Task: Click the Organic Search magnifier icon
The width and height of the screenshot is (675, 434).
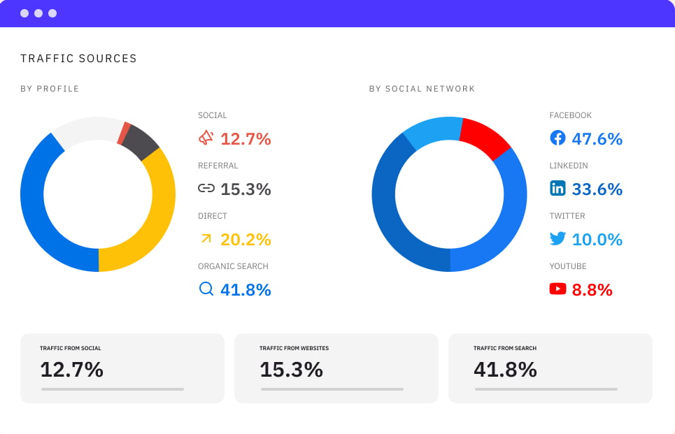Action: pyautogui.click(x=206, y=289)
